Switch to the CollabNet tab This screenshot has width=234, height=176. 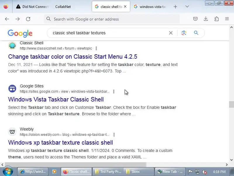[x=63, y=6]
